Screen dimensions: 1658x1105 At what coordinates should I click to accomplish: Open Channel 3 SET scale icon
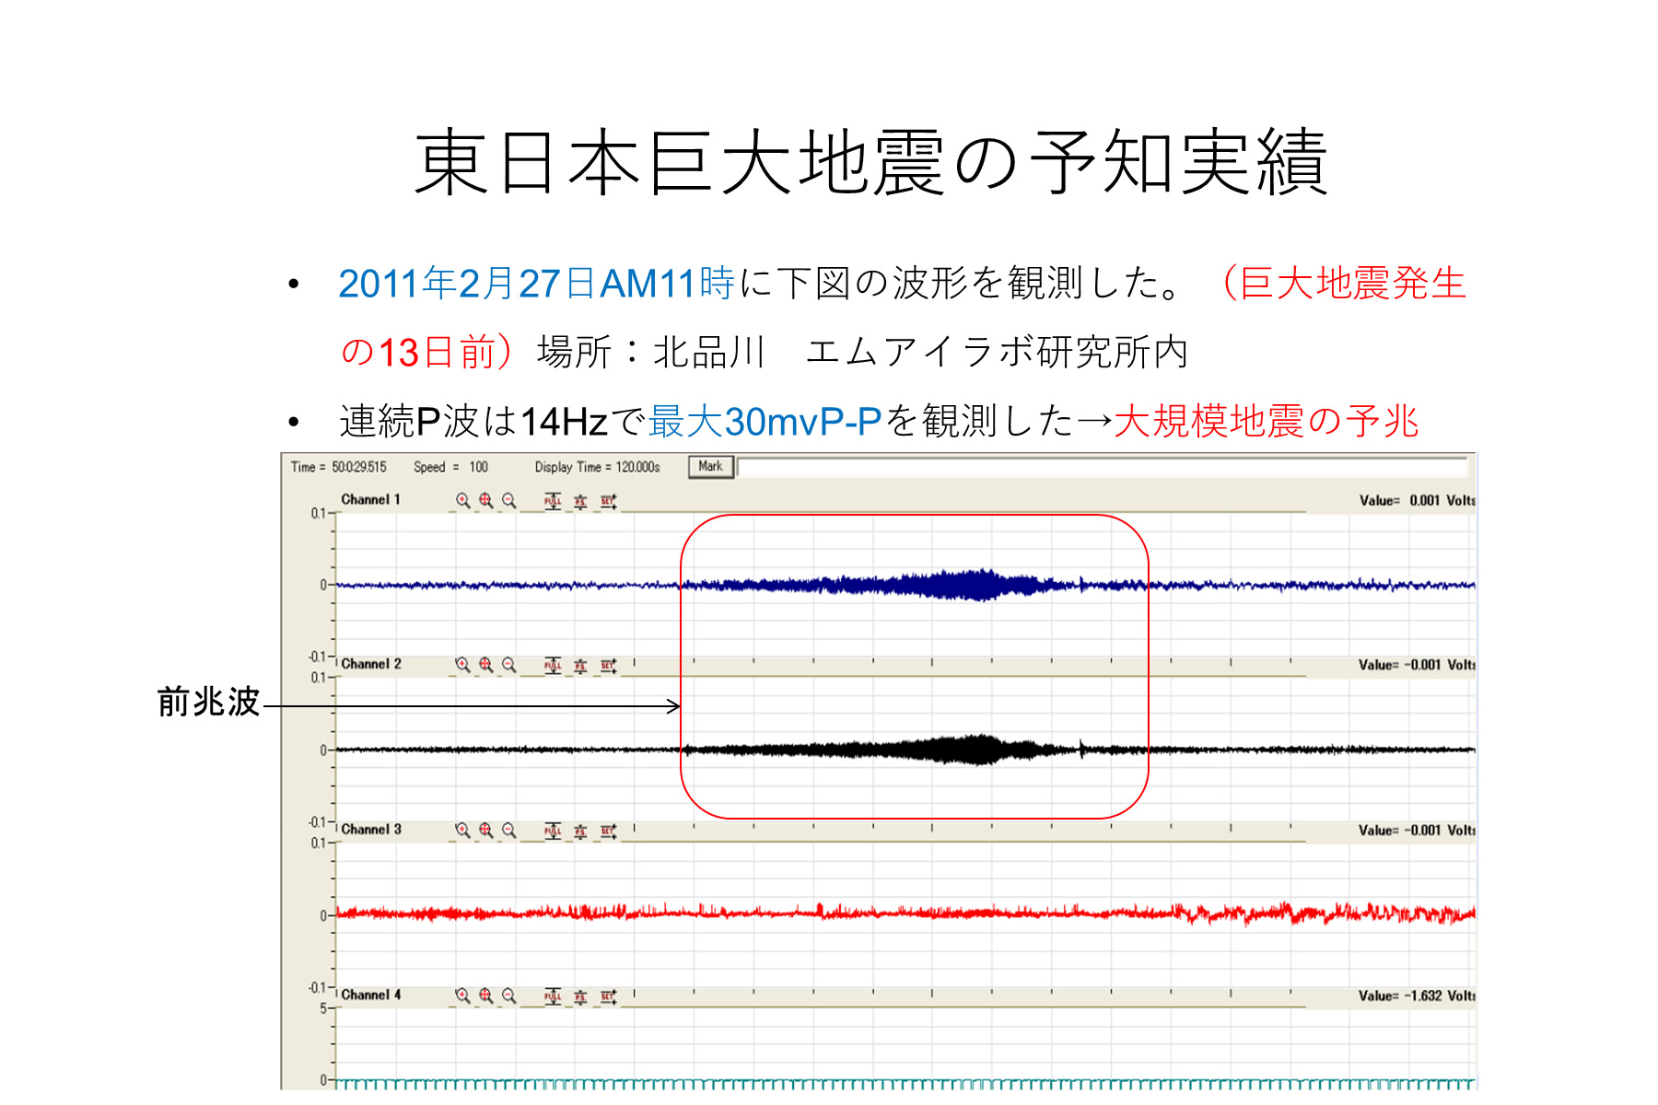[x=608, y=831]
